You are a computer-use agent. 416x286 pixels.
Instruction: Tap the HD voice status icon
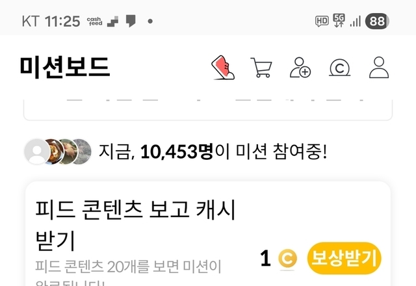322,21
